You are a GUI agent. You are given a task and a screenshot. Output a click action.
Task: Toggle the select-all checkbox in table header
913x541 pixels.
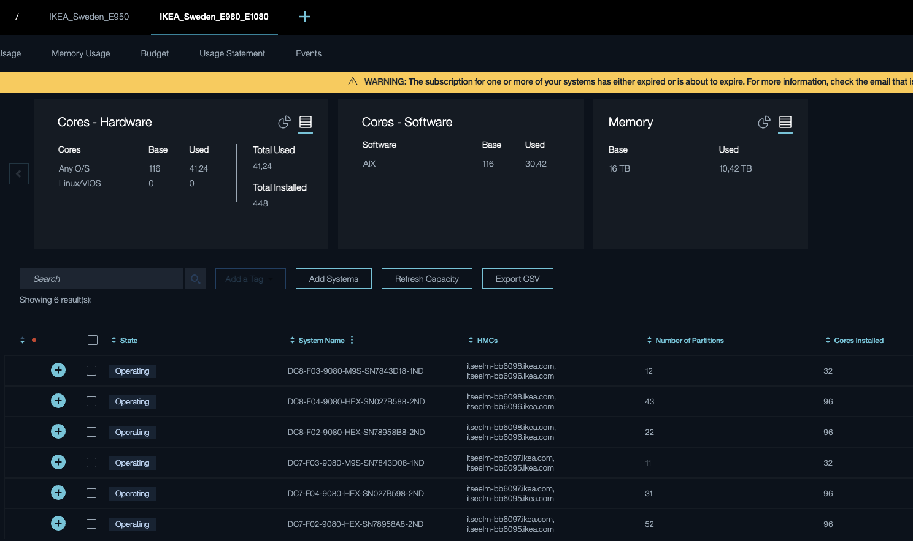[x=93, y=340]
